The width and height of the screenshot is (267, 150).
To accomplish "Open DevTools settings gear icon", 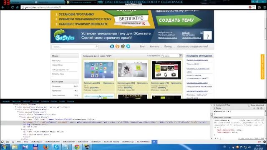I will 264,142.
